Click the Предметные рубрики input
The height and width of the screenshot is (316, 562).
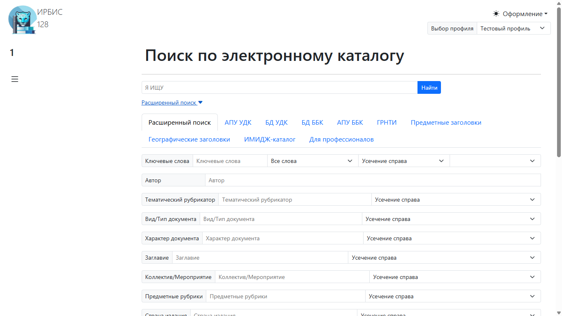(286, 296)
